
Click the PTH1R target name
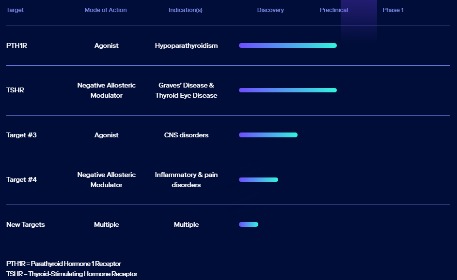(16, 45)
